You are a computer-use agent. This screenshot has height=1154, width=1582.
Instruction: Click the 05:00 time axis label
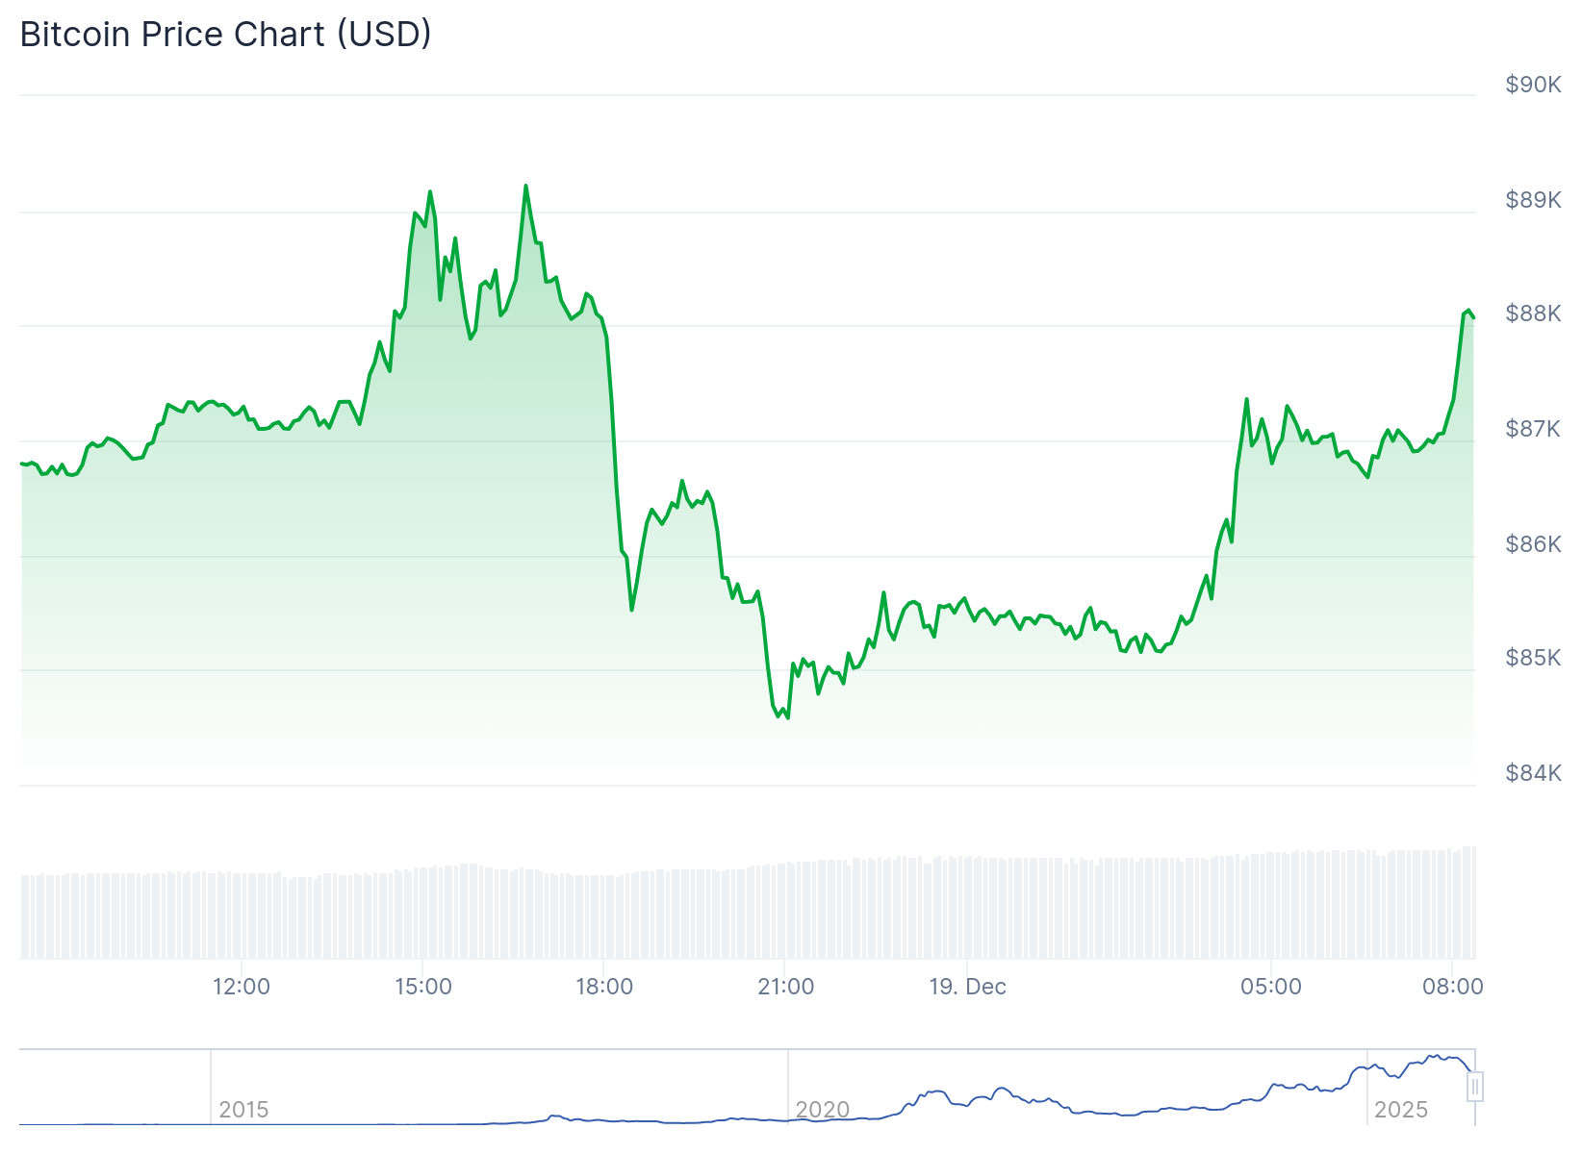[x=1271, y=987]
